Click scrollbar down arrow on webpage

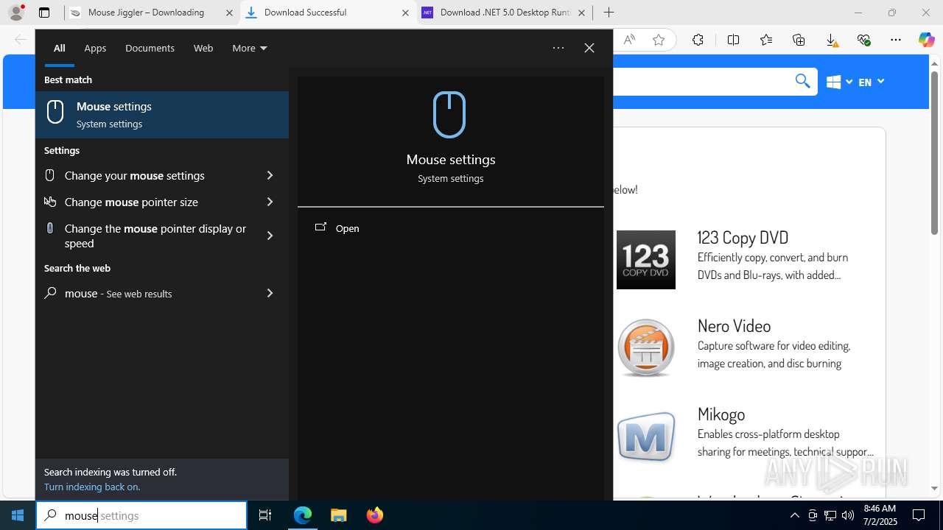(x=934, y=488)
